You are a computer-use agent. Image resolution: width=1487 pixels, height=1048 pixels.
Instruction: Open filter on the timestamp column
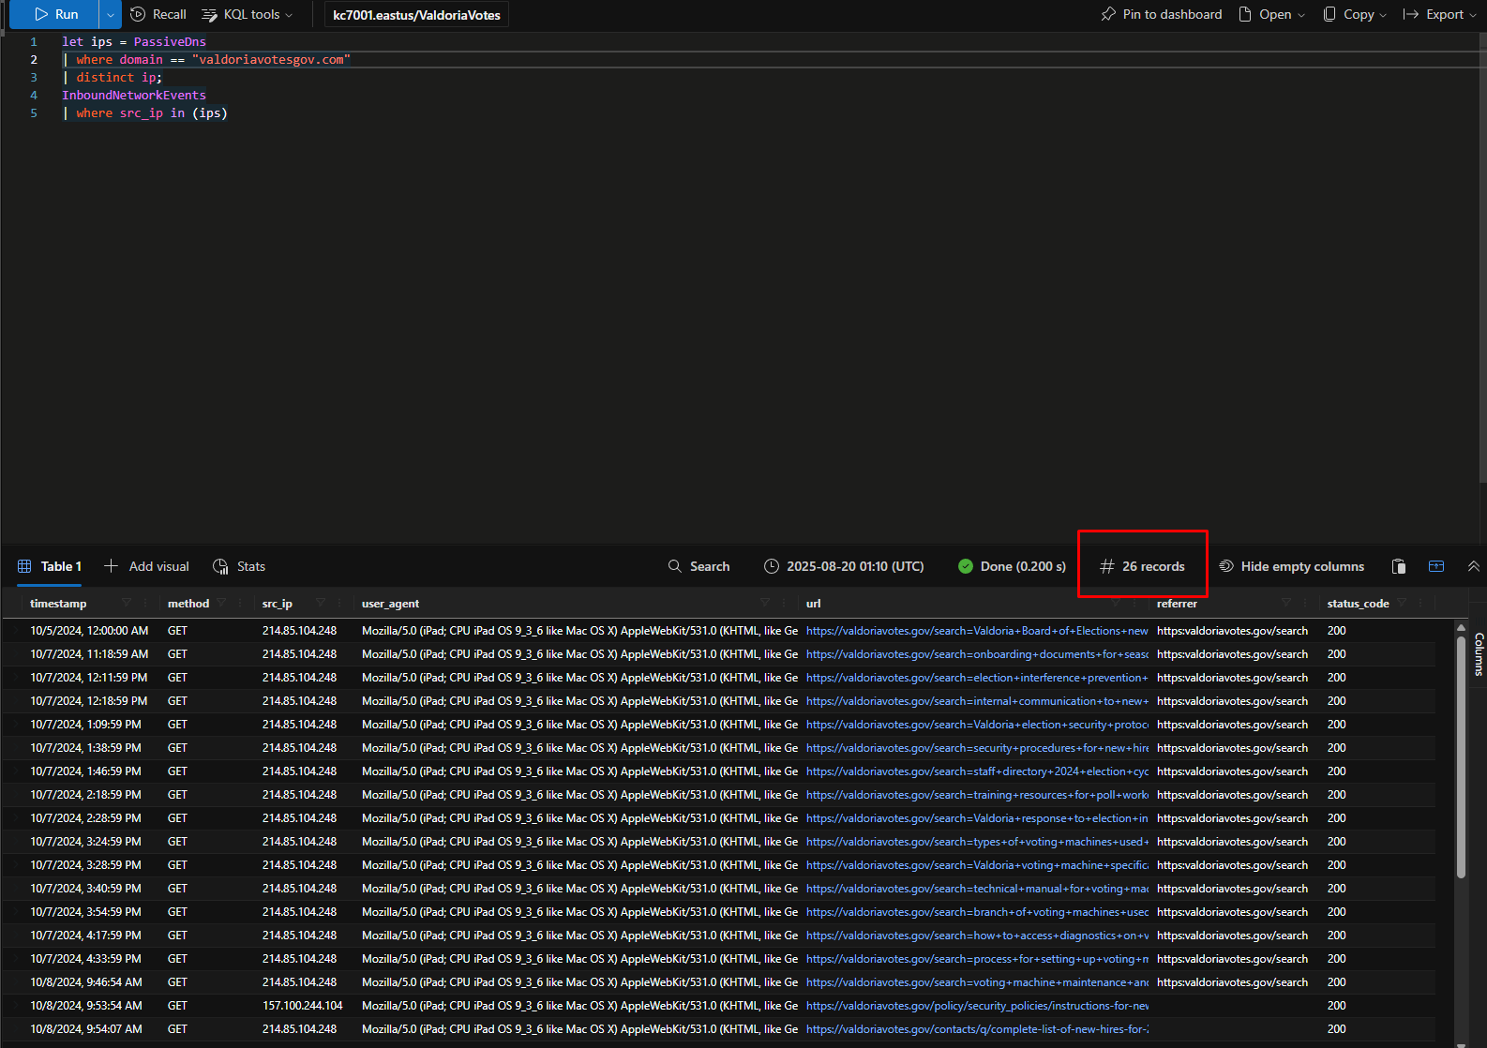[x=127, y=603]
